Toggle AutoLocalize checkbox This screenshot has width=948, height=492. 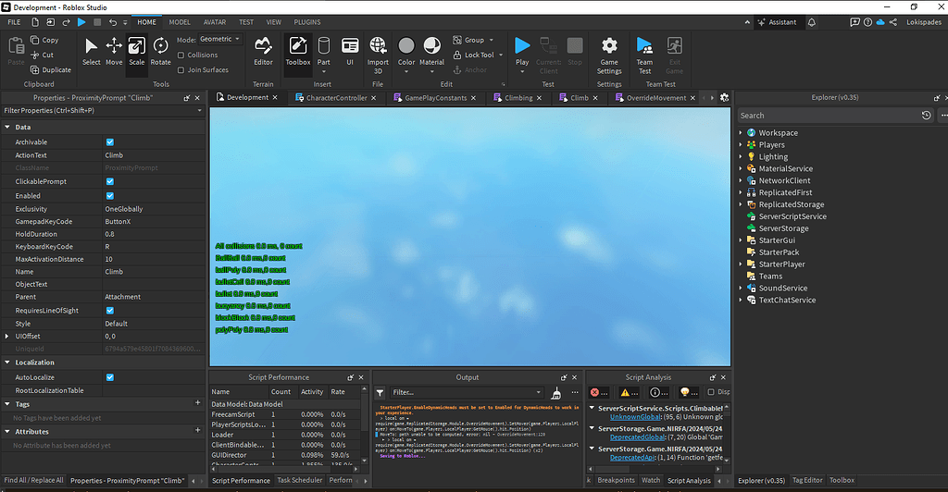tap(110, 377)
